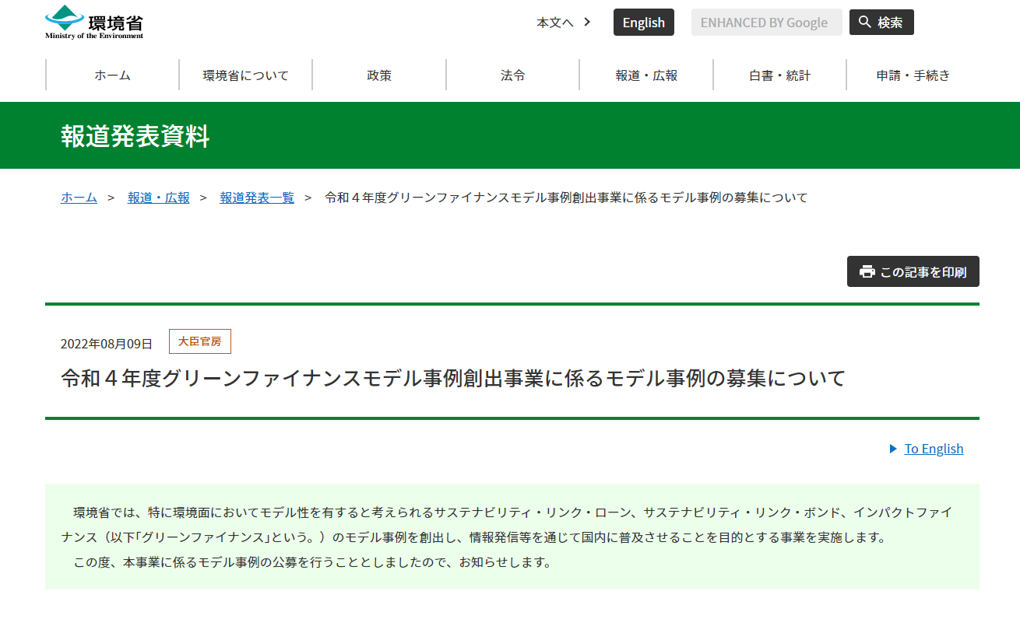Select 白書・統計 in the navigation bar

pyautogui.click(x=779, y=75)
